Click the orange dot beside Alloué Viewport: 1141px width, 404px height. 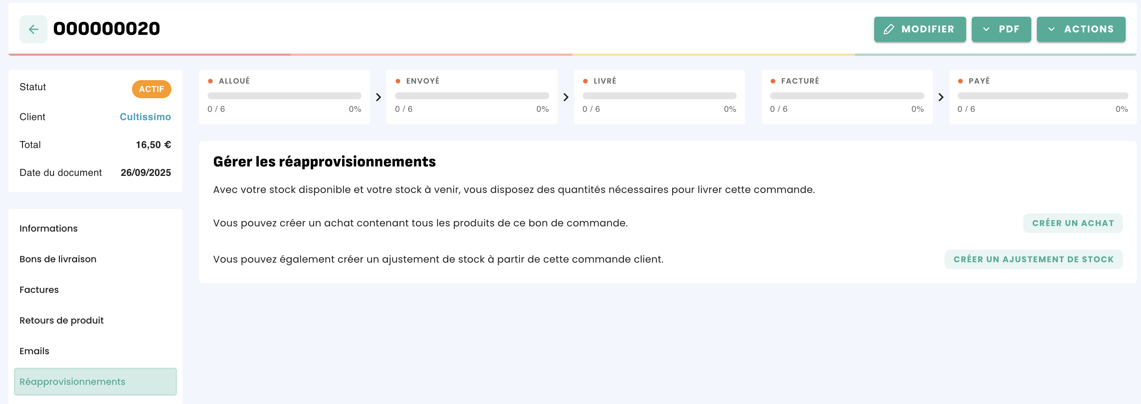(210, 81)
